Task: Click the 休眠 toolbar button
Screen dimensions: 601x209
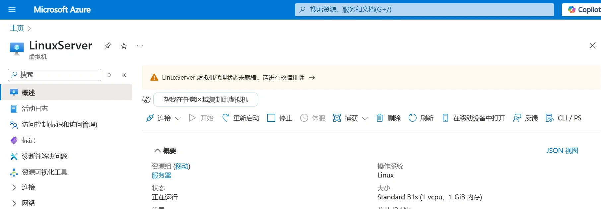Action: [x=312, y=118]
